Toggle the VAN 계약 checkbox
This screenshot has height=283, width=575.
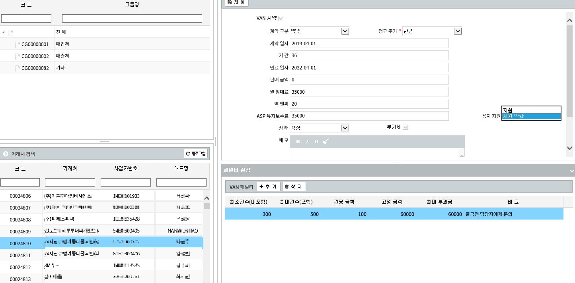pyautogui.click(x=281, y=18)
